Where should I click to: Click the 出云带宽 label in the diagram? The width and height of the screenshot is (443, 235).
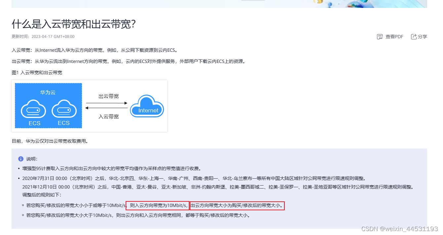point(109,96)
